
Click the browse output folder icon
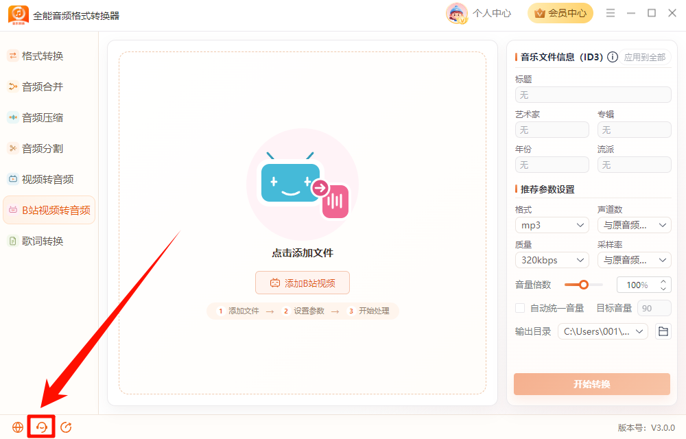[663, 331]
